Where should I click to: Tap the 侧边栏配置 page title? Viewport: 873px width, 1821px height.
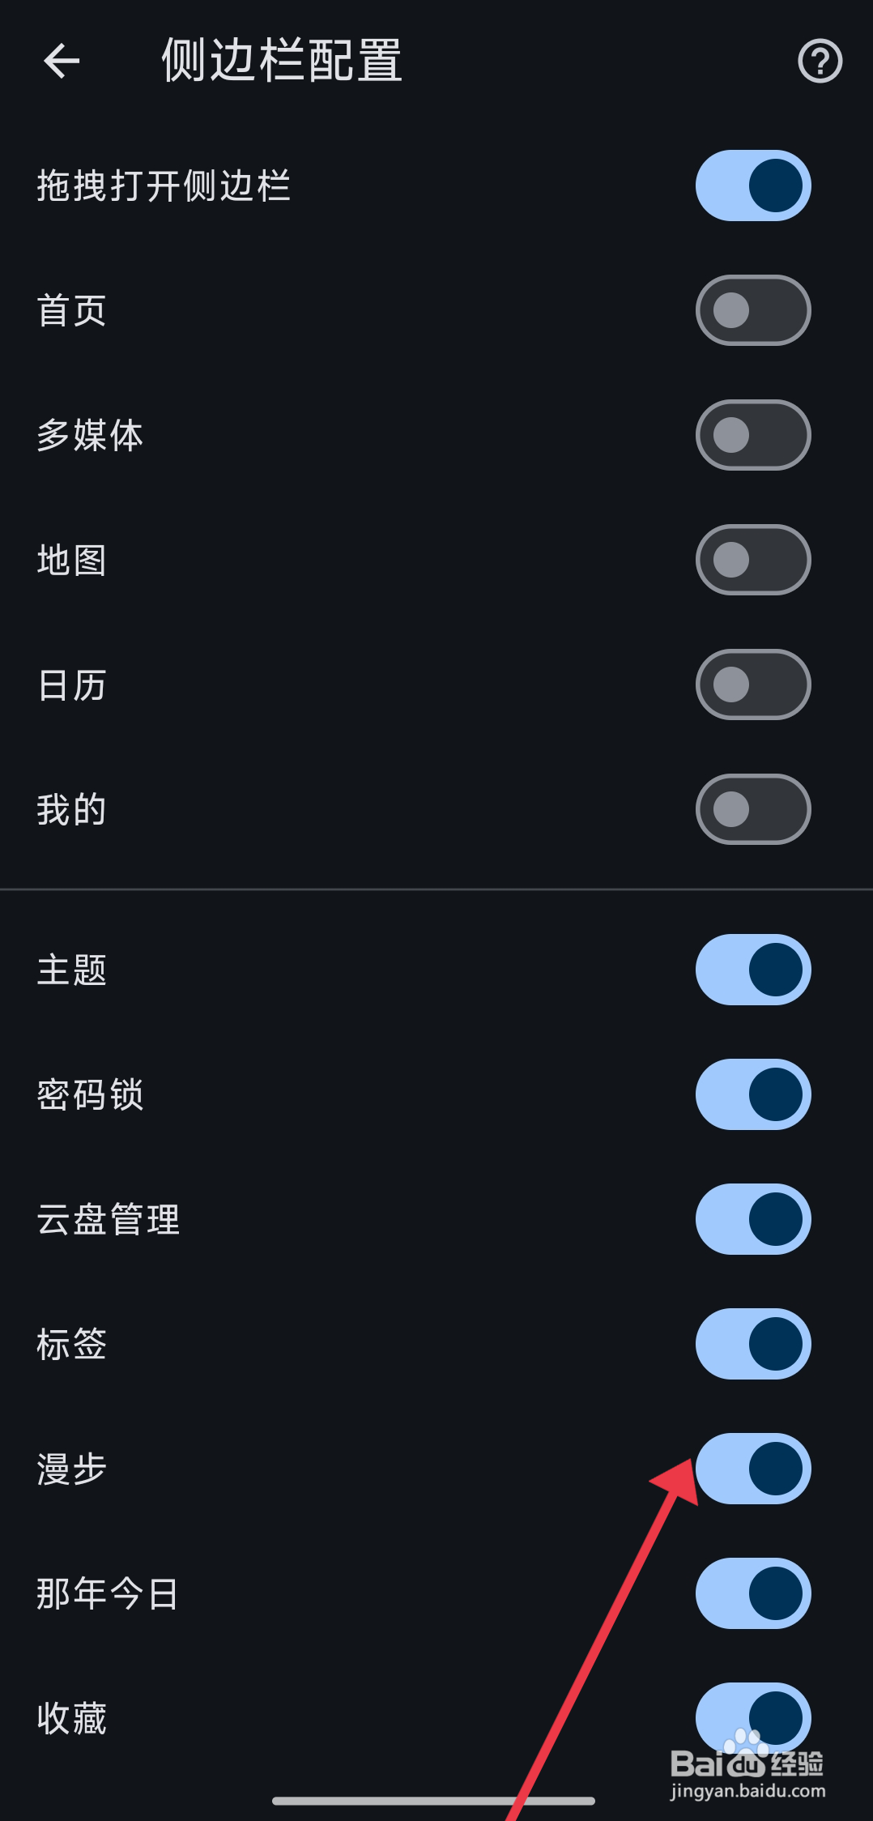pyautogui.click(x=282, y=61)
